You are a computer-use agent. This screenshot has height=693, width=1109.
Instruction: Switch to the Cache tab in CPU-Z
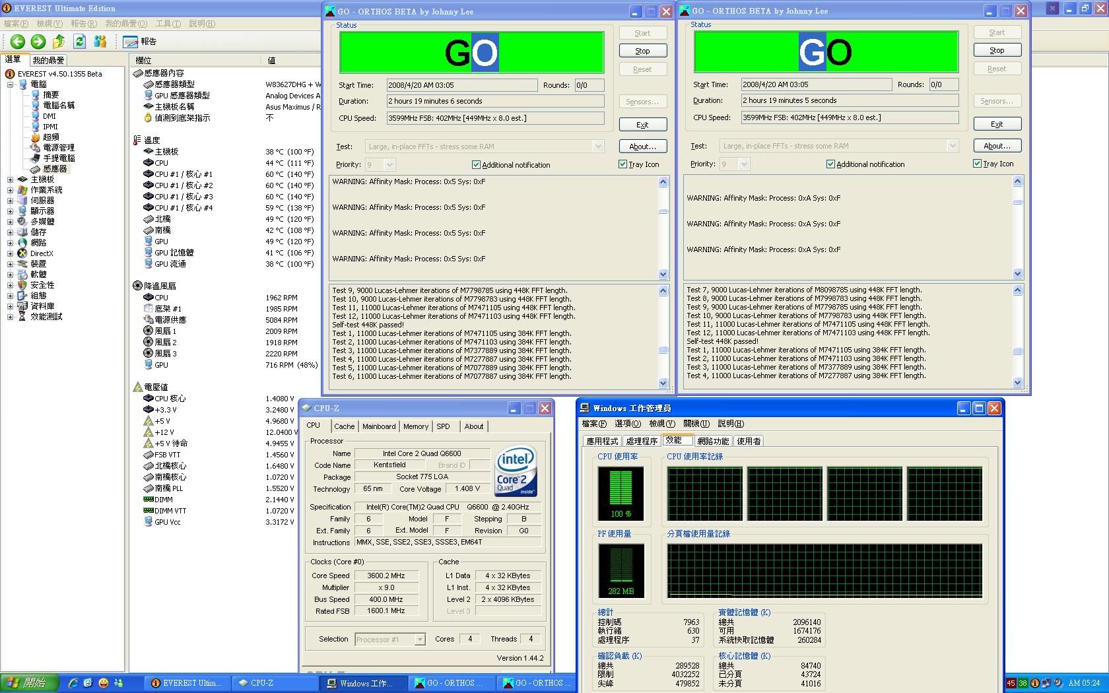tap(344, 426)
